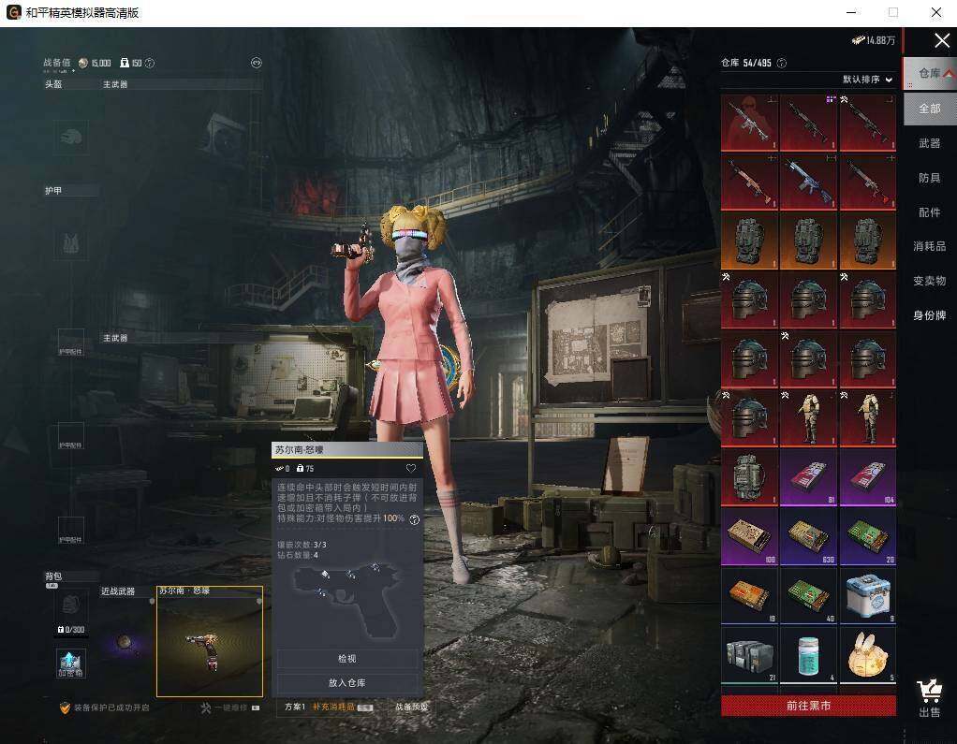The width and height of the screenshot is (957, 744).
Task: Click the warehouse capacity info icon
Action: (x=781, y=63)
